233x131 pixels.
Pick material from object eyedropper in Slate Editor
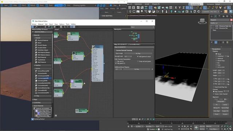(x=36, y=27)
